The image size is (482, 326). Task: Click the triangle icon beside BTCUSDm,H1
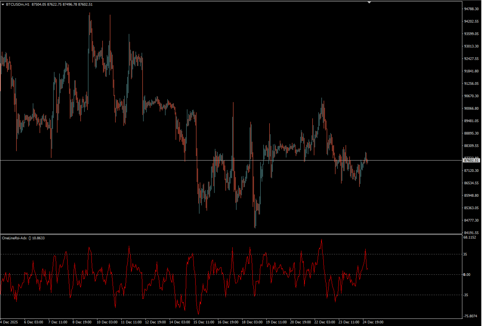[3, 4]
